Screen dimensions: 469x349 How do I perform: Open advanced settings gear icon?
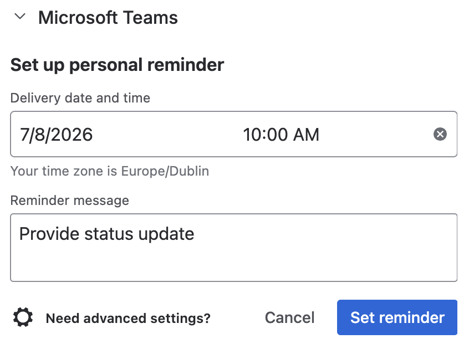(23, 317)
